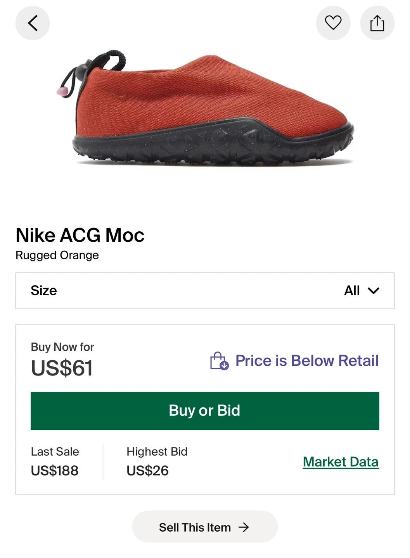Image resolution: width=410 pixels, height=558 pixels.
Task: Click the arrow icon in Sell This Item
Action: pyautogui.click(x=244, y=527)
